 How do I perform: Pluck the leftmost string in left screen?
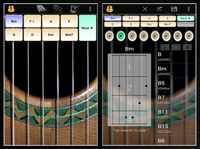click(13, 93)
